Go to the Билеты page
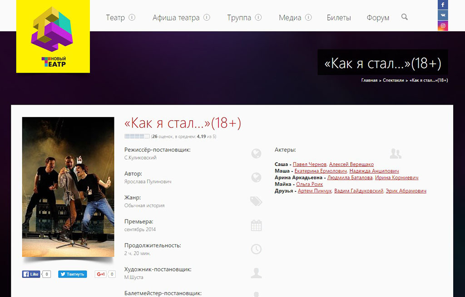Image resolution: width=465 pixels, height=297 pixels. [x=339, y=18]
